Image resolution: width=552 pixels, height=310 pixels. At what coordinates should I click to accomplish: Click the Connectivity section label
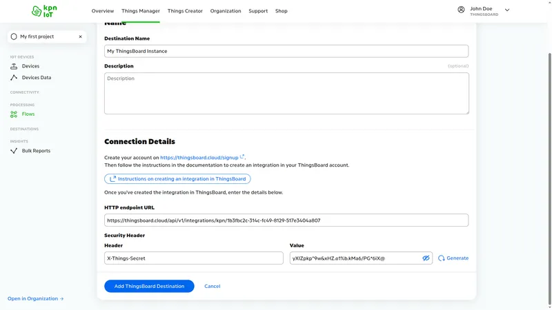(25, 92)
